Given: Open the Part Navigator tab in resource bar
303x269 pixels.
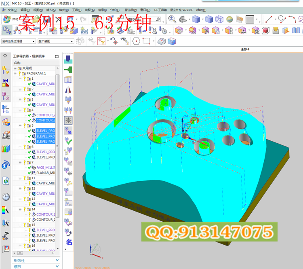Looking at the screenshot, I should pos(5,96).
